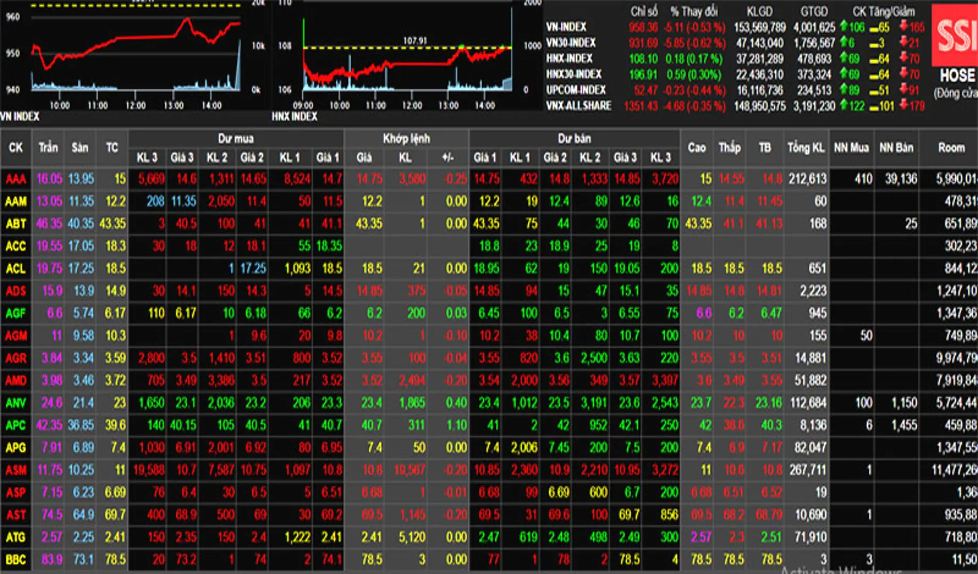Image resolution: width=978 pixels, height=574 pixels.
Task: Sort by the Sàn column header
Action: tap(80, 147)
